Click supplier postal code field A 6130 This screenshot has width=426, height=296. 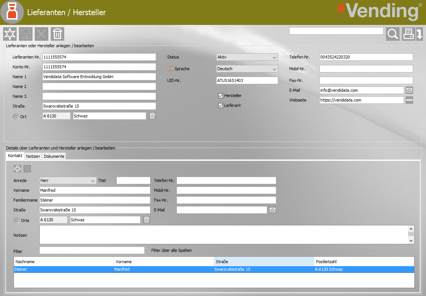tap(57, 116)
